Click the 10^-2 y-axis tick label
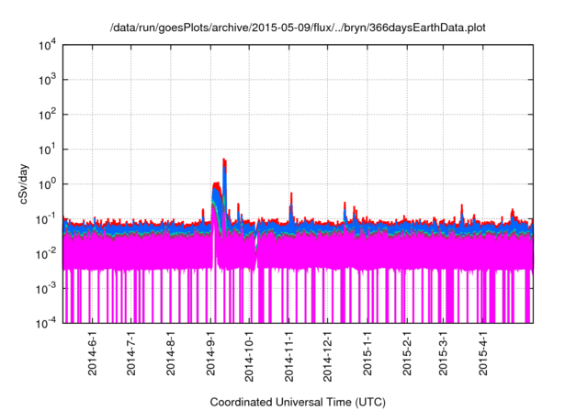 pos(47,254)
